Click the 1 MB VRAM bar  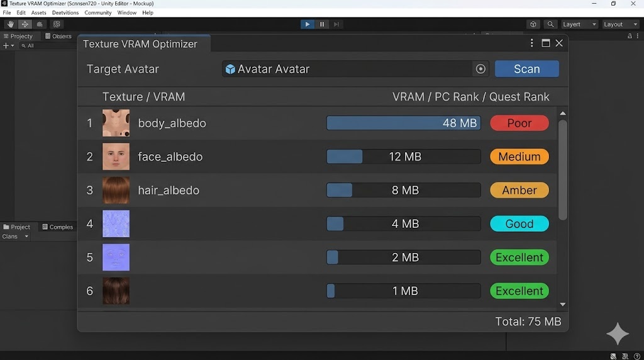coord(404,291)
